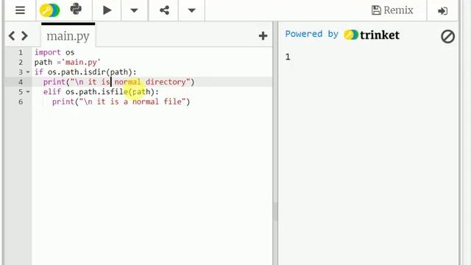Click the pane splitter handle between editor and output

(x=275, y=211)
